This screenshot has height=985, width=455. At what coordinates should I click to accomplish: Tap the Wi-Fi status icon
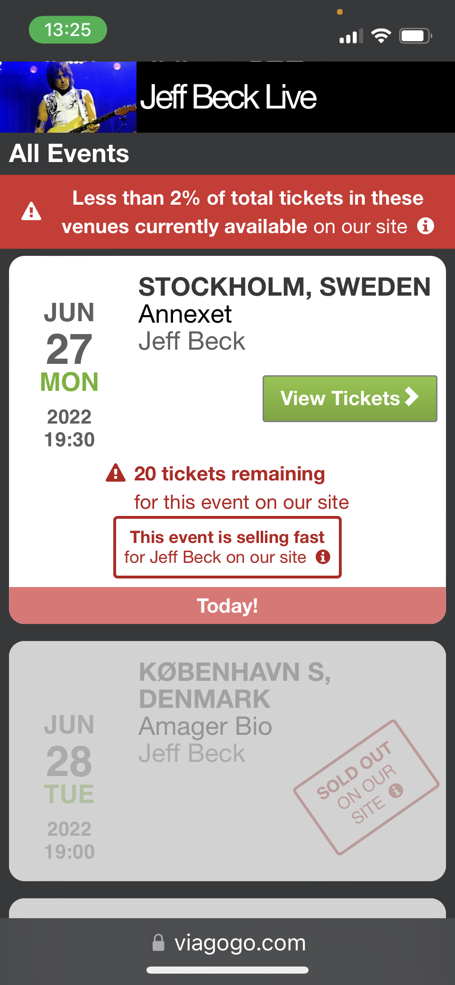[381, 36]
